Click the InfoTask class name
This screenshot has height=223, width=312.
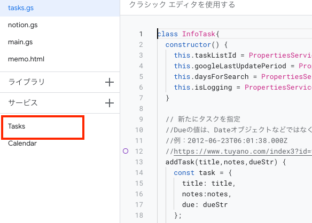click(199, 34)
